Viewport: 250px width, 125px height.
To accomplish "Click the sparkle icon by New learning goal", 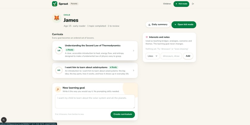I will point(58,89).
